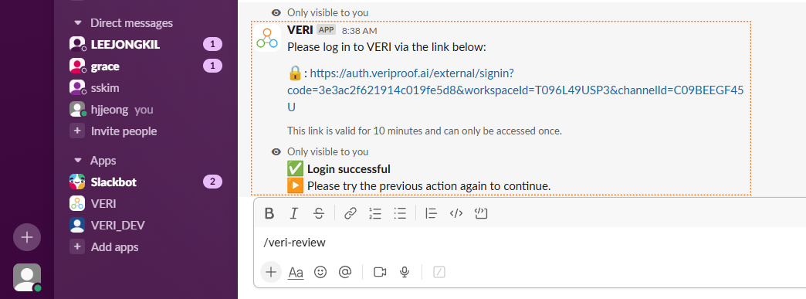
Task: Toggle formatting toolbar with Aa button
Action: (x=296, y=272)
